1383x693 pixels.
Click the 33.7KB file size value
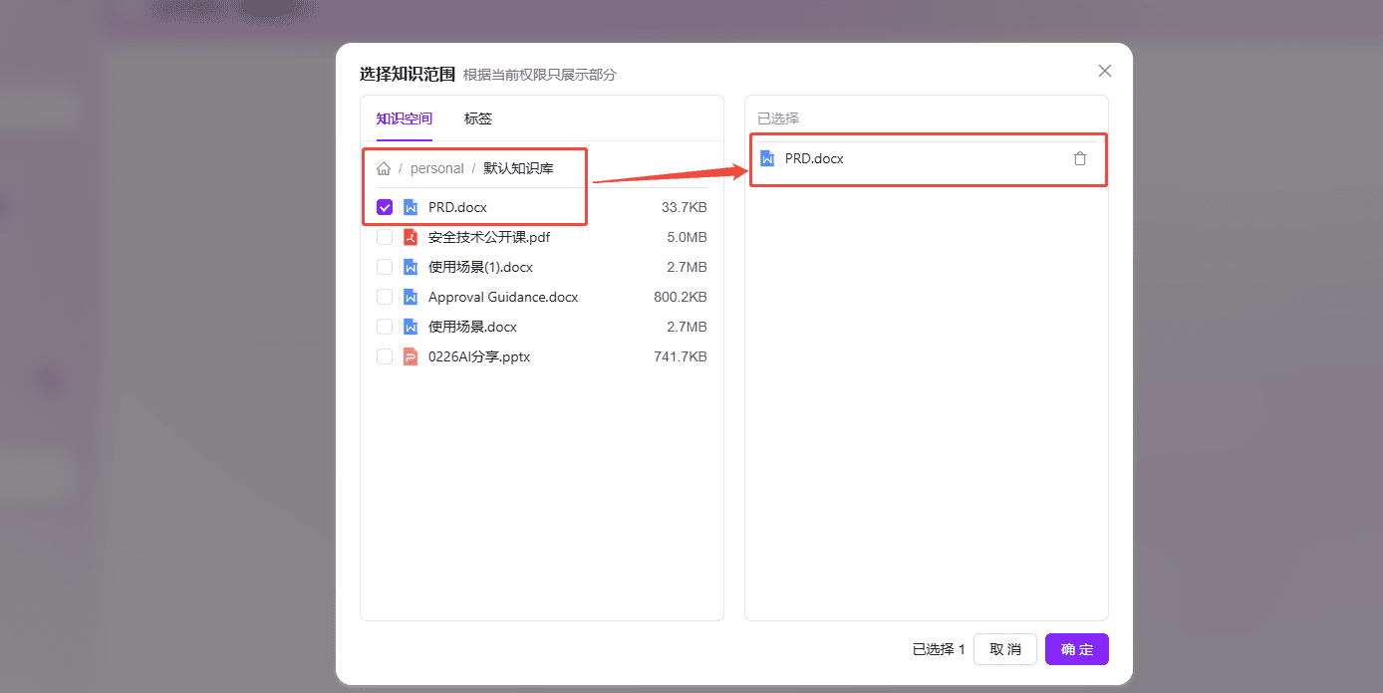(x=685, y=207)
